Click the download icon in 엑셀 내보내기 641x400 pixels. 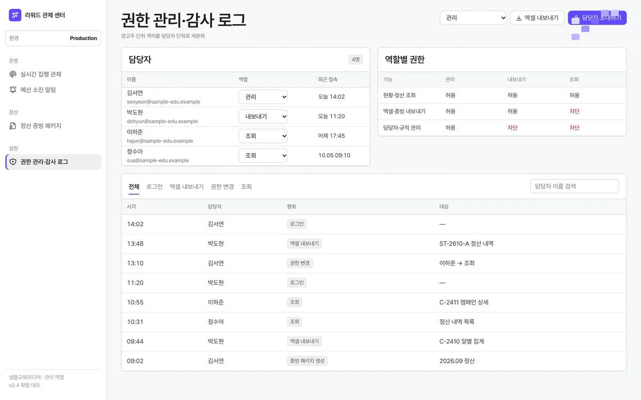(519, 18)
